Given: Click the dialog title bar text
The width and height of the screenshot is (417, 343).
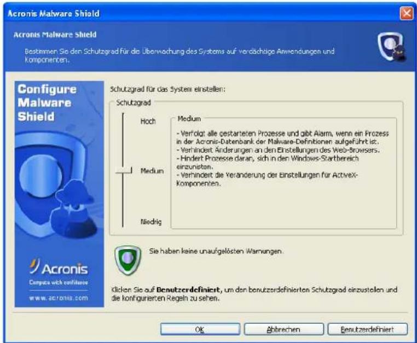Looking at the screenshot, I should pos(54,13).
